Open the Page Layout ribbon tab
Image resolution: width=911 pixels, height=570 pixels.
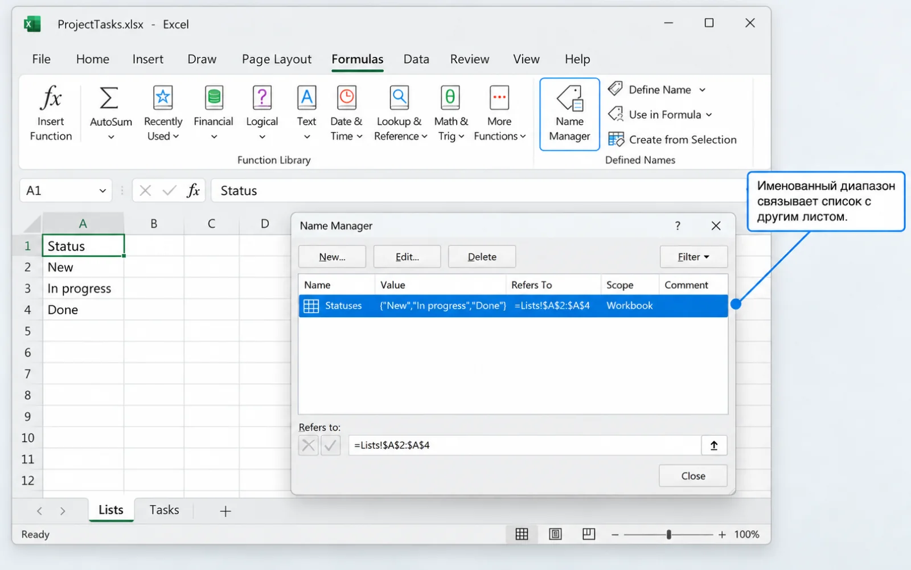[277, 59]
